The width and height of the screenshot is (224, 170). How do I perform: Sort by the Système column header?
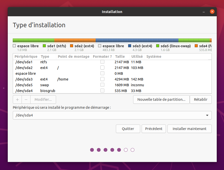pos(178,56)
